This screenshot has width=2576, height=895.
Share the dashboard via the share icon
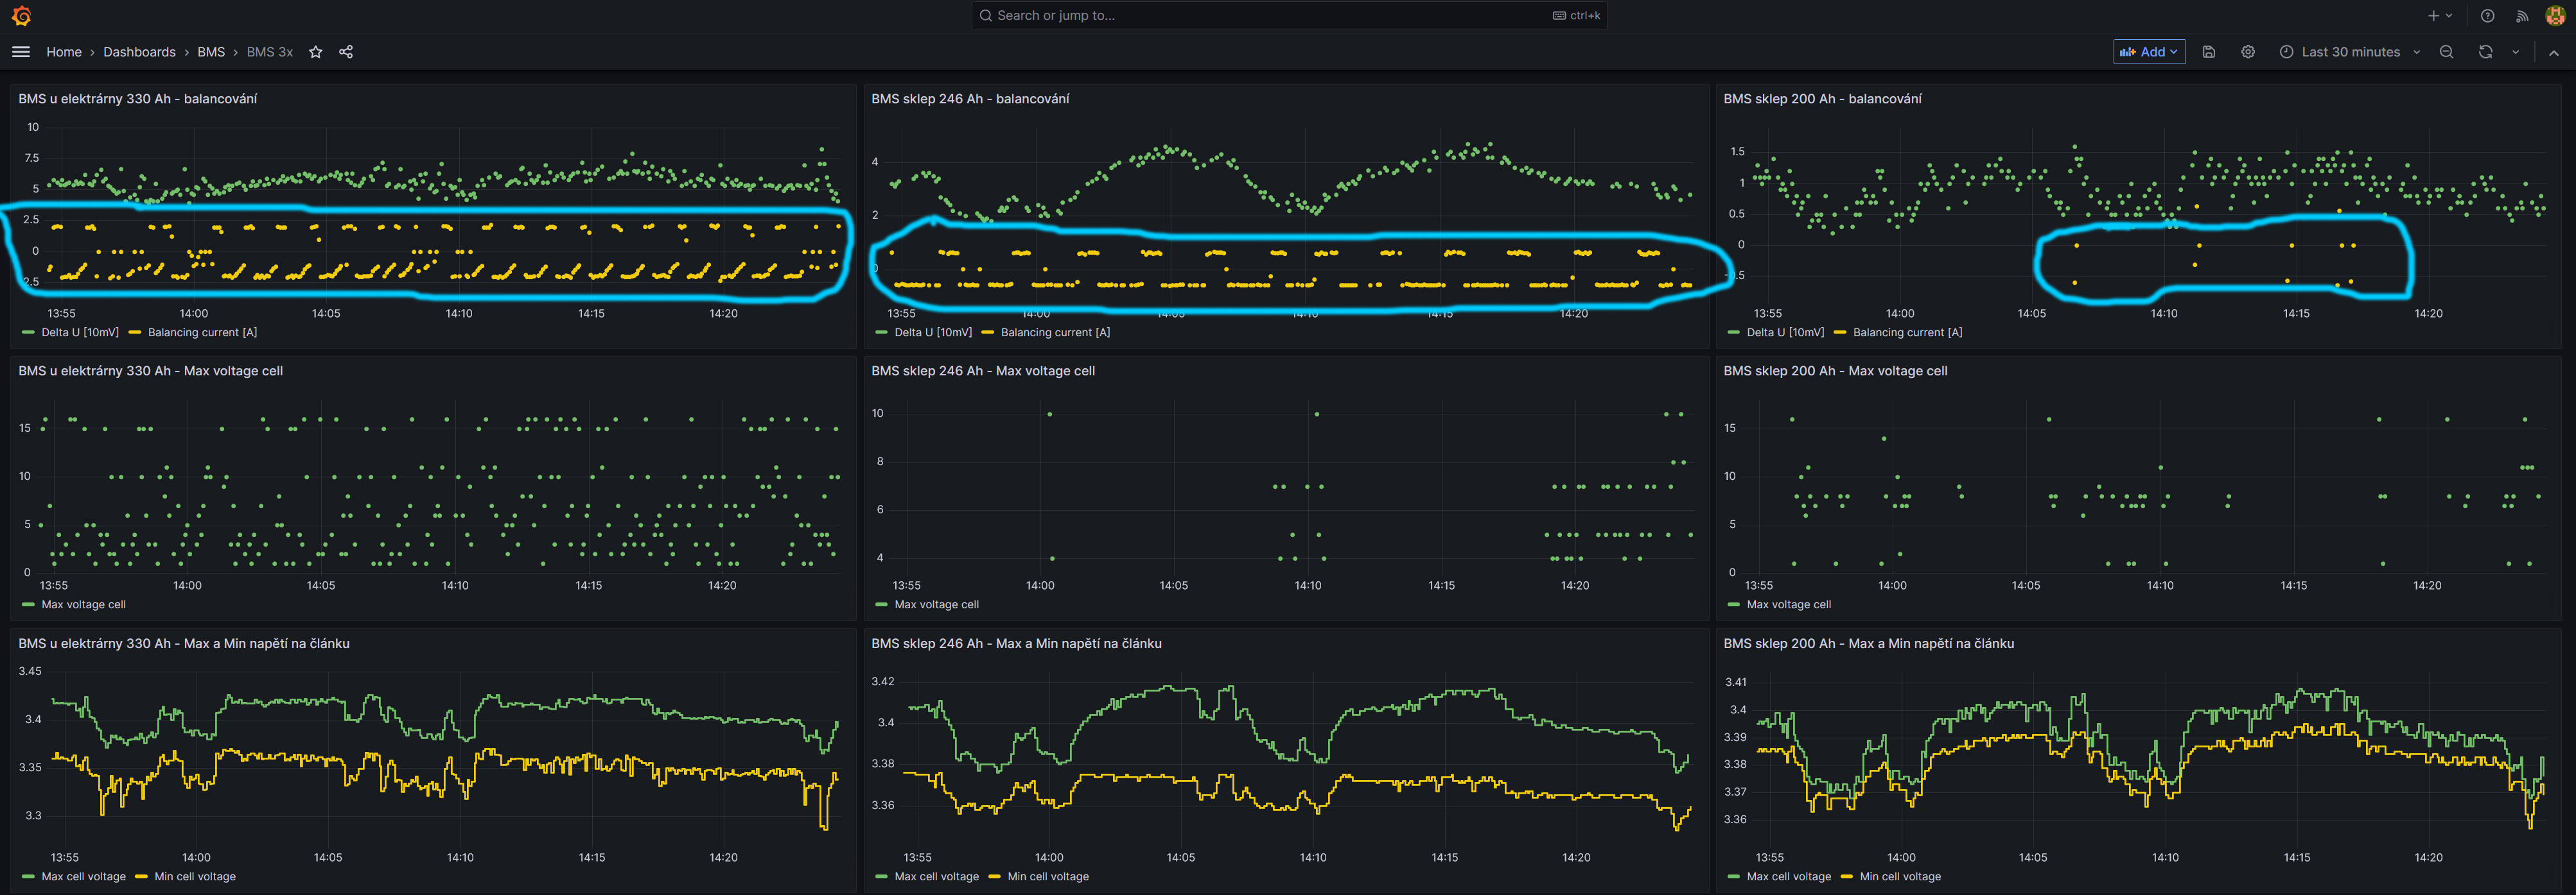346,52
